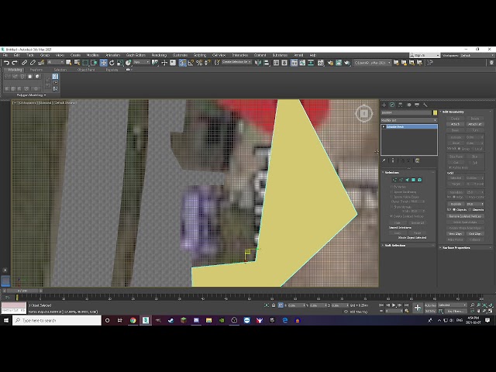Collapse the Selection rollout

[x=392, y=172]
